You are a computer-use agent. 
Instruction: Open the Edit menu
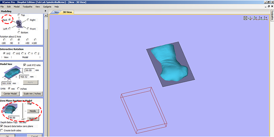click(x=9, y=6)
